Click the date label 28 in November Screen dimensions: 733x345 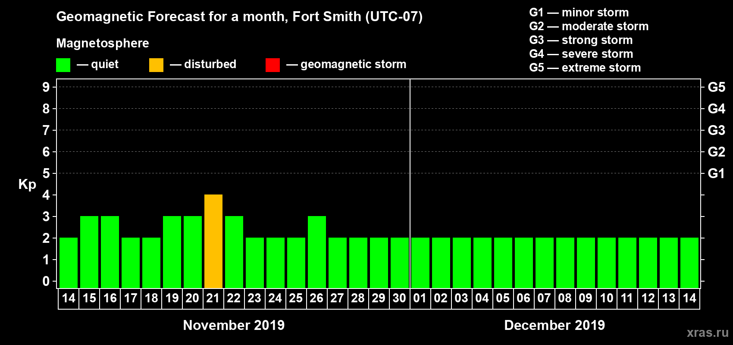(x=358, y=298)
